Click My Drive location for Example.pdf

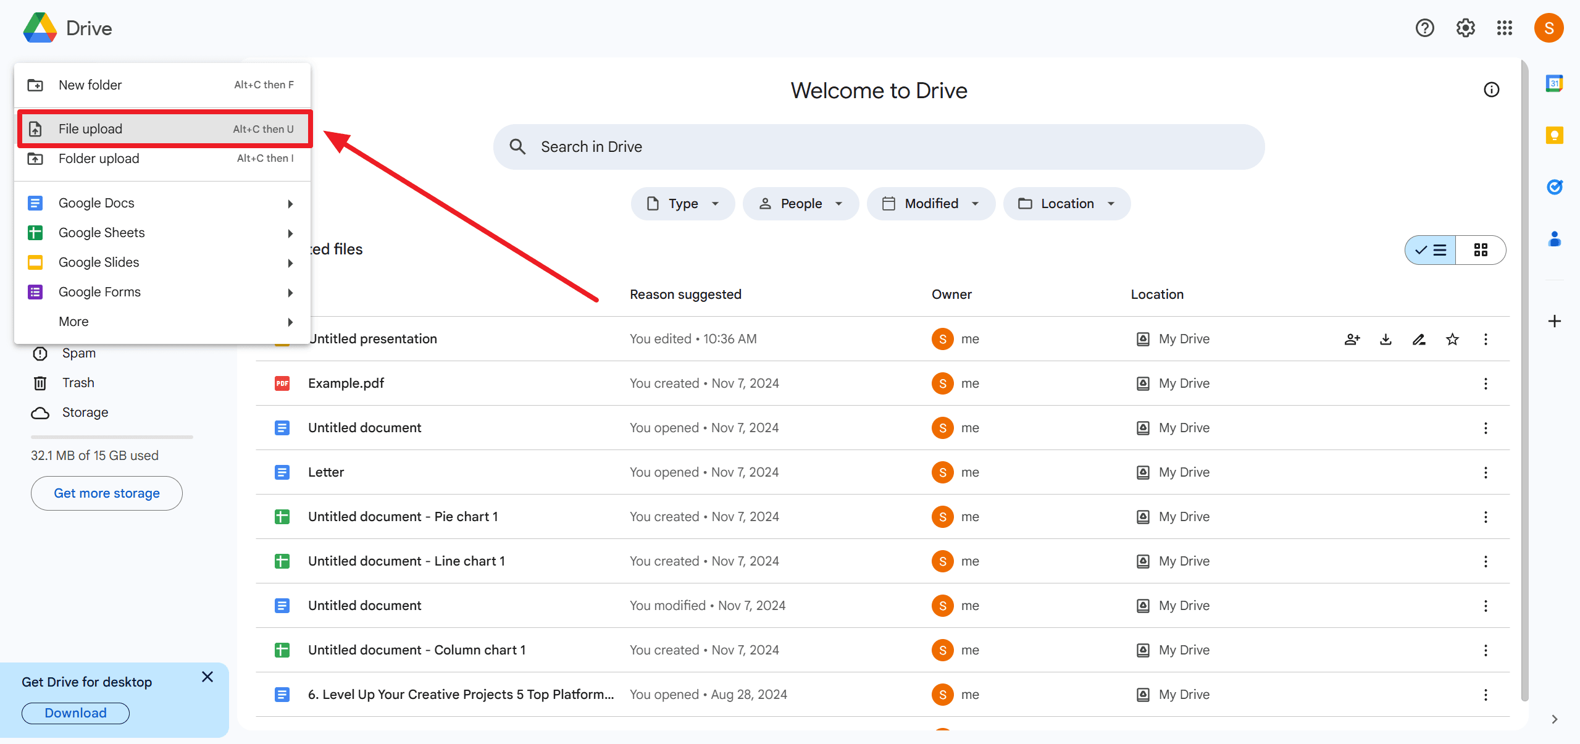(1173, 383)
